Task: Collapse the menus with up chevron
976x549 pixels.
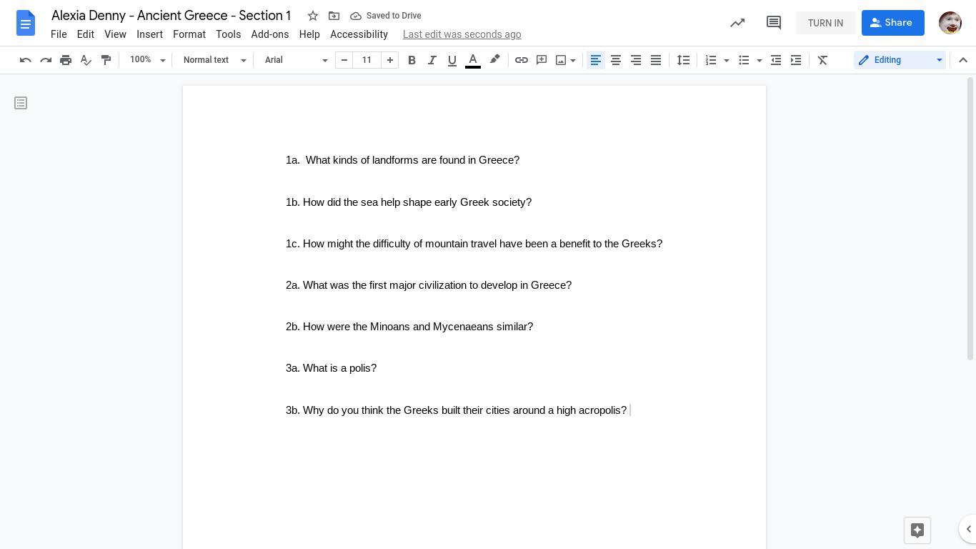Action: pyautogui.click(x=963, y=60)
